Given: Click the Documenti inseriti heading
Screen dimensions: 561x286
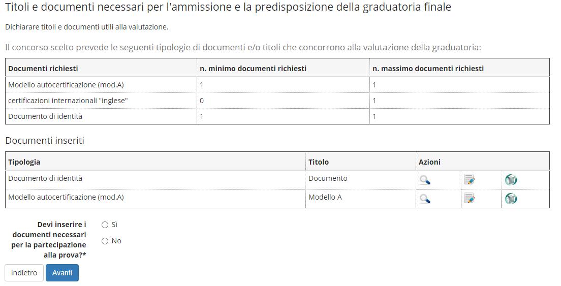Looking at the screenshot, I should point(45,141).
